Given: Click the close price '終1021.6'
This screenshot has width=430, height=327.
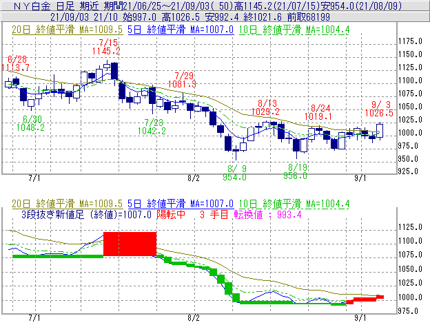Looking at the screenshot, I should pyautogui.click(x=262, y=17).
